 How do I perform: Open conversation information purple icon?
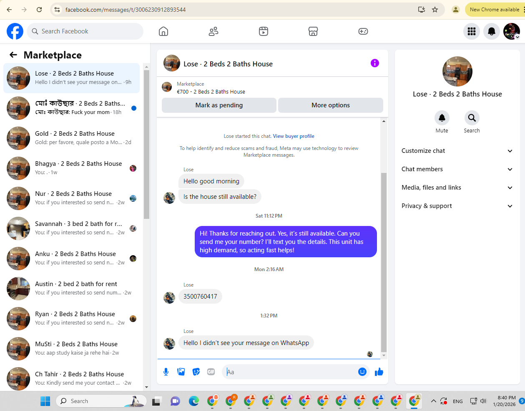tap(375, 63)
